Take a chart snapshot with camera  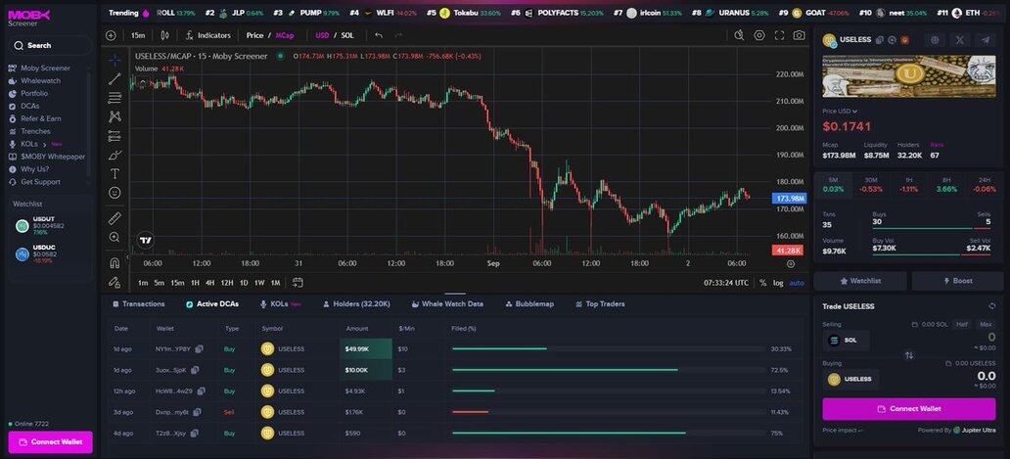pos(800,35)
